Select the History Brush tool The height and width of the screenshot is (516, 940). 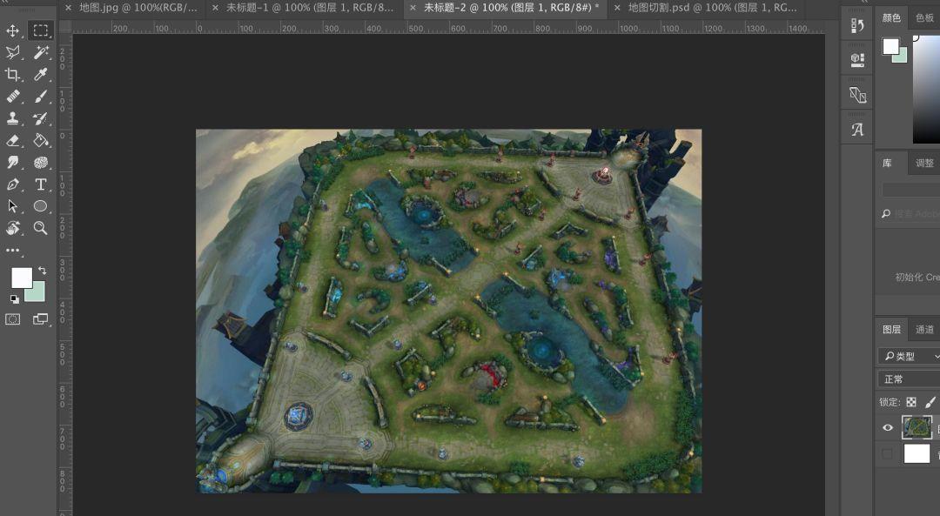click(x=40, y=118)
